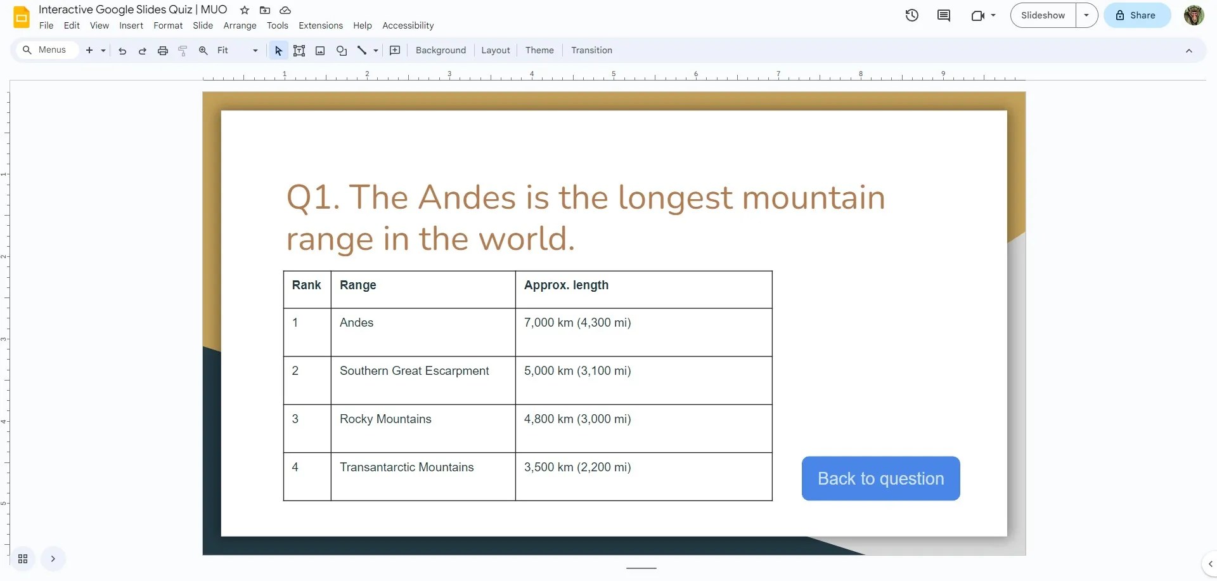Toggle the grid view at bottom left

pyautogui.click(x=22, y=559)
